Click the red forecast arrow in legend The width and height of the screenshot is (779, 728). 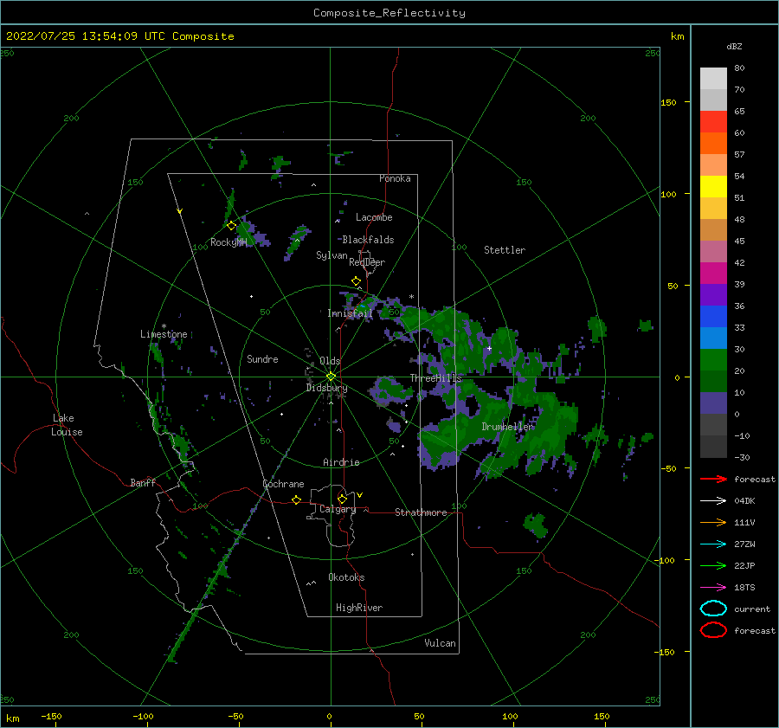coord(713,479)
